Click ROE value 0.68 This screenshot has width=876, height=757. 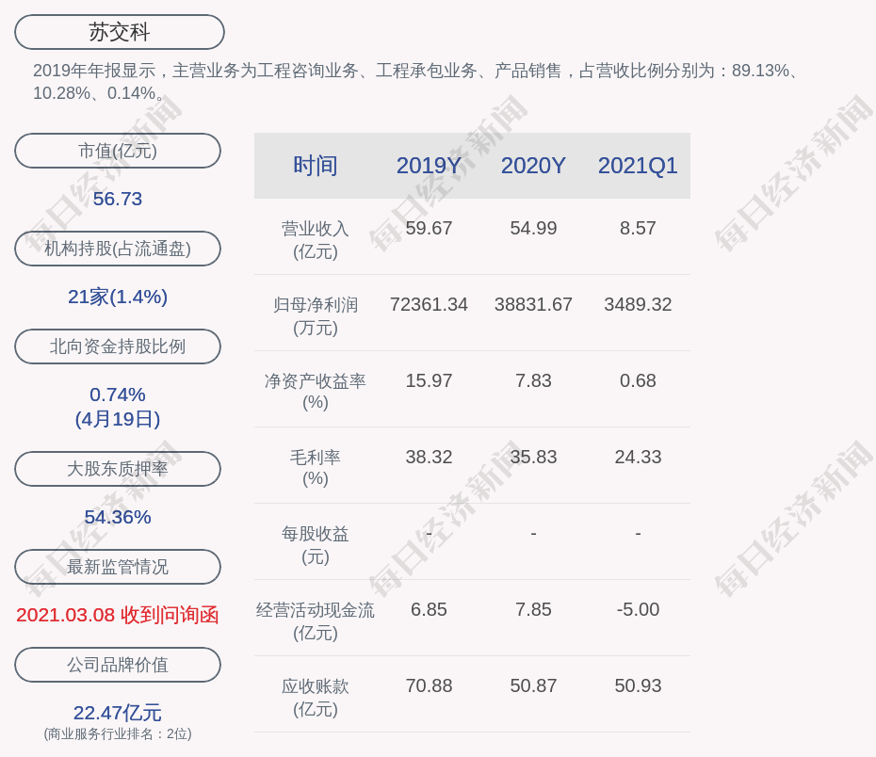pos(638,380)
